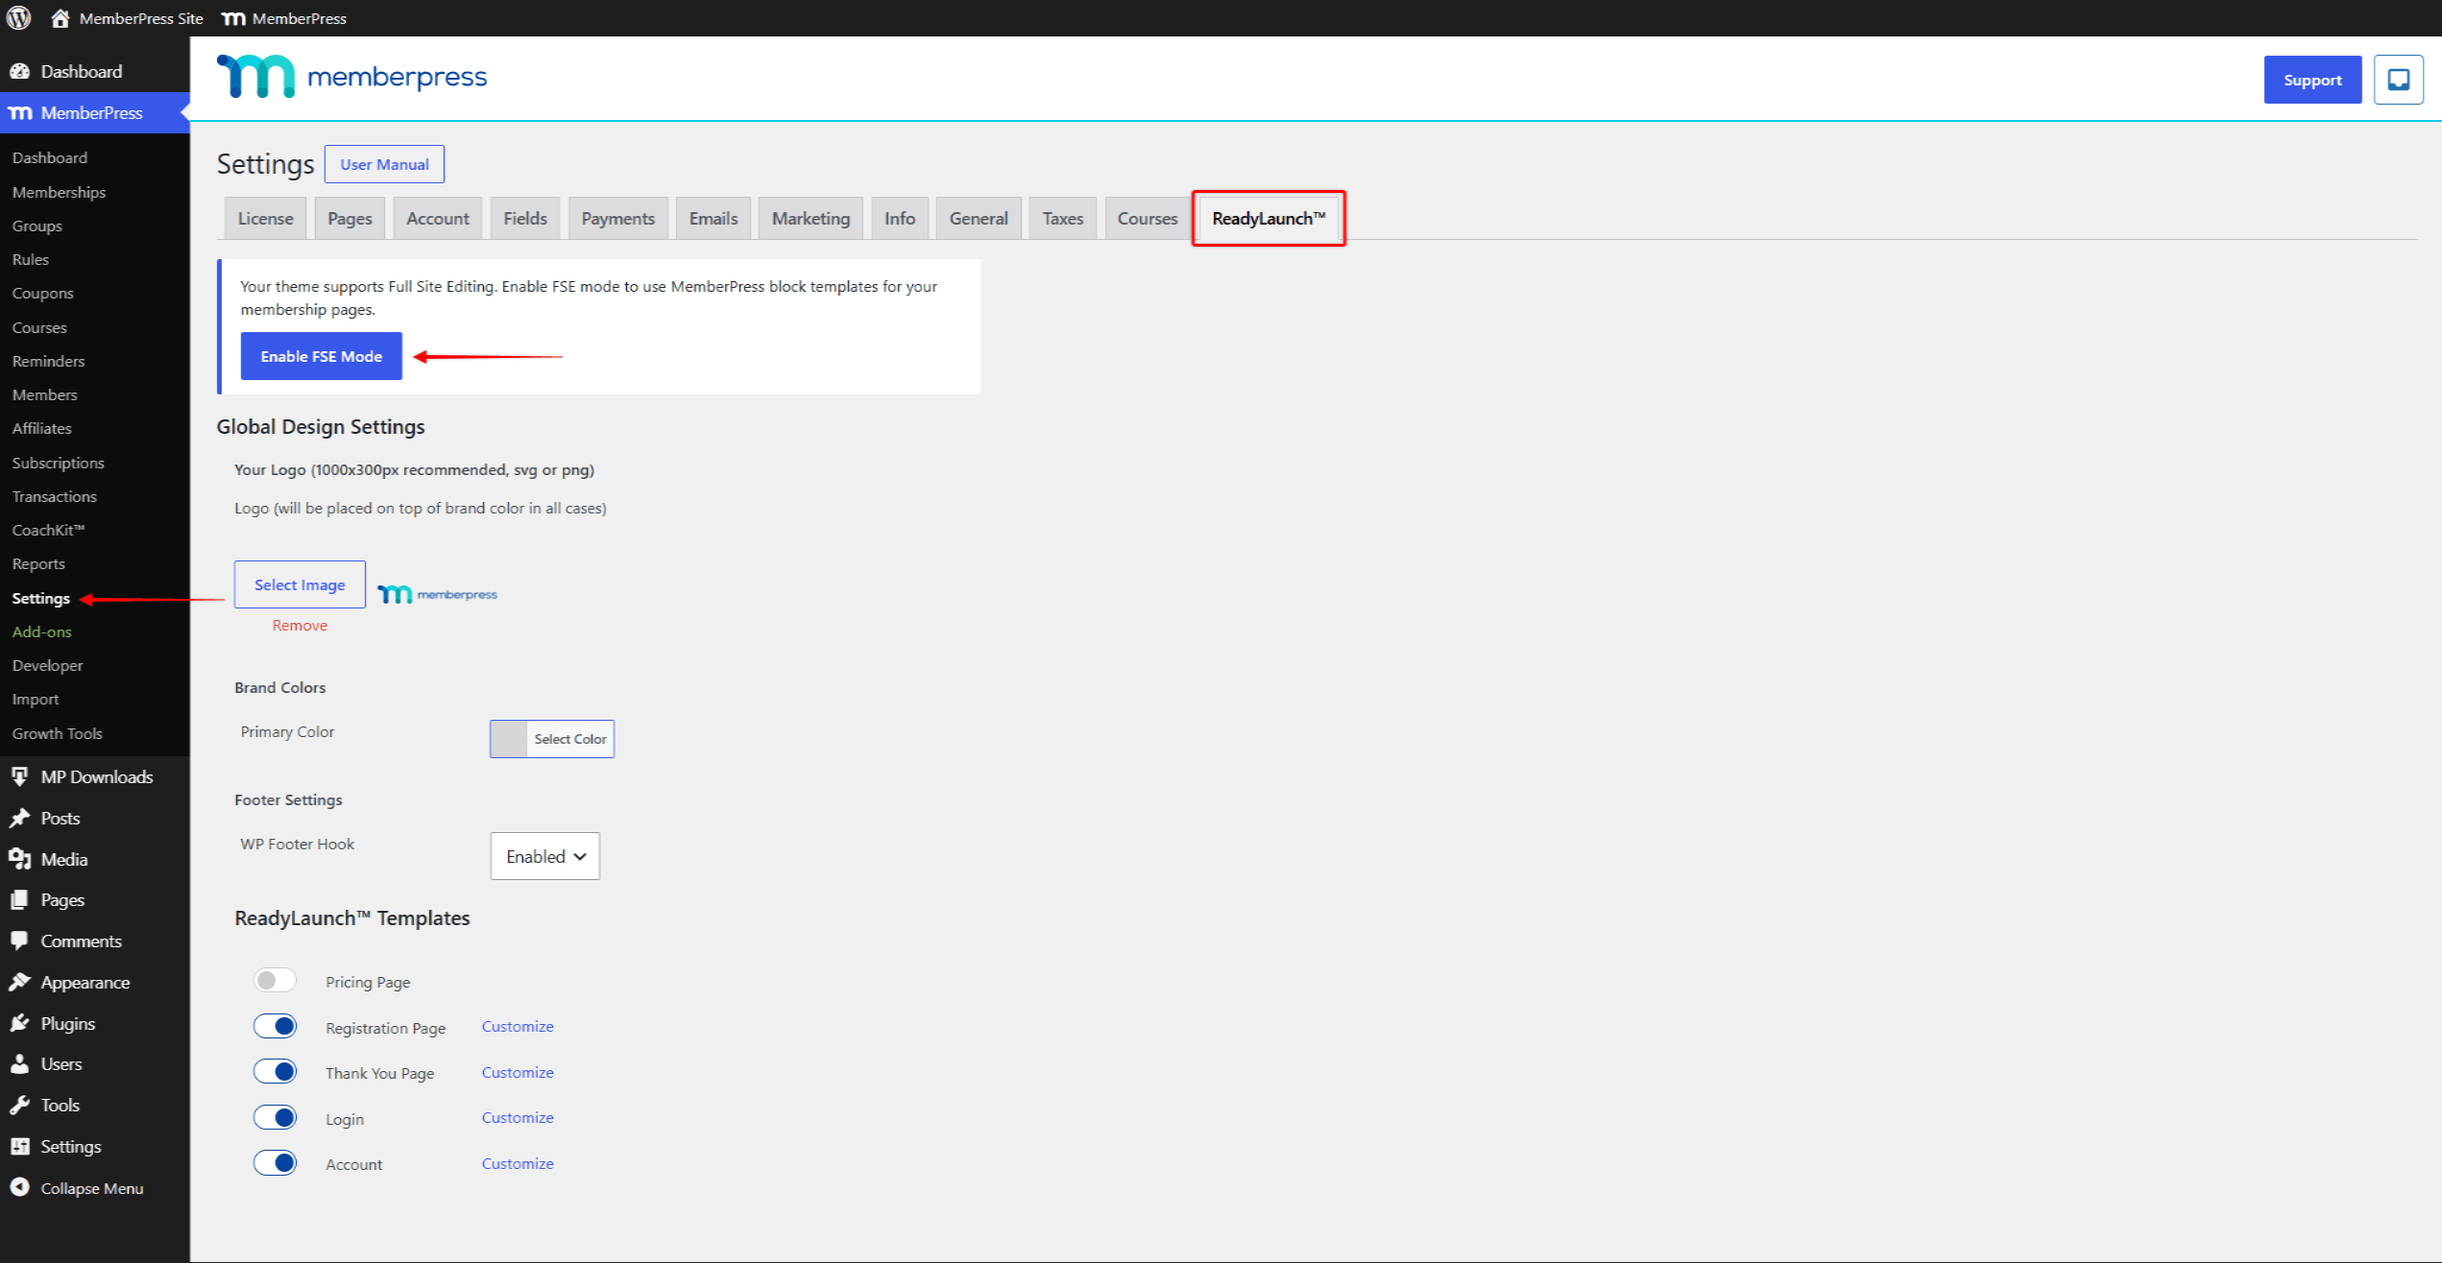The image size is (2442, 1263).
Task: Switch off the Account template toggle
Action: point(276,1163)
